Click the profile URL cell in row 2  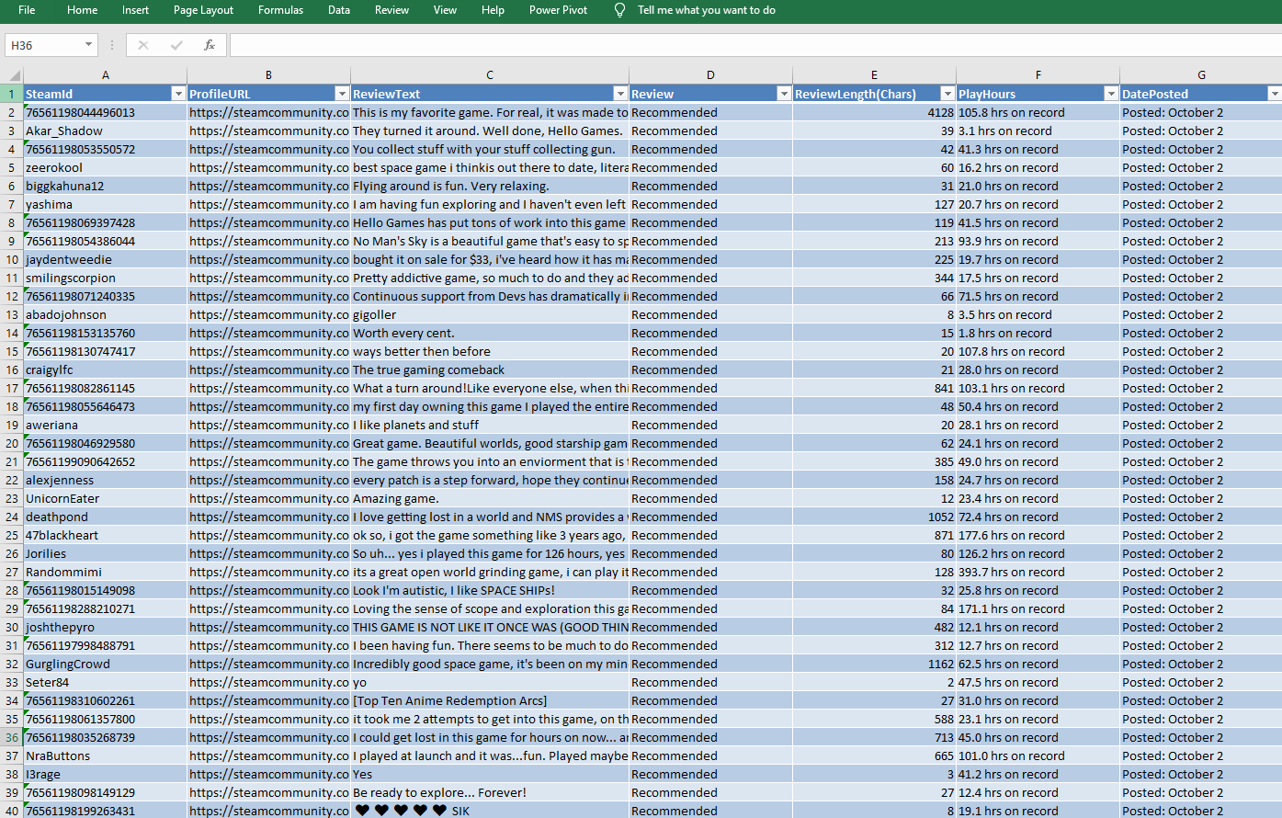pos(268,112)
